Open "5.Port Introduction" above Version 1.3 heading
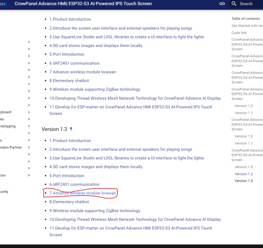This screenshot has width=263, height=248. pyautogui.click(x=67, y=54)
